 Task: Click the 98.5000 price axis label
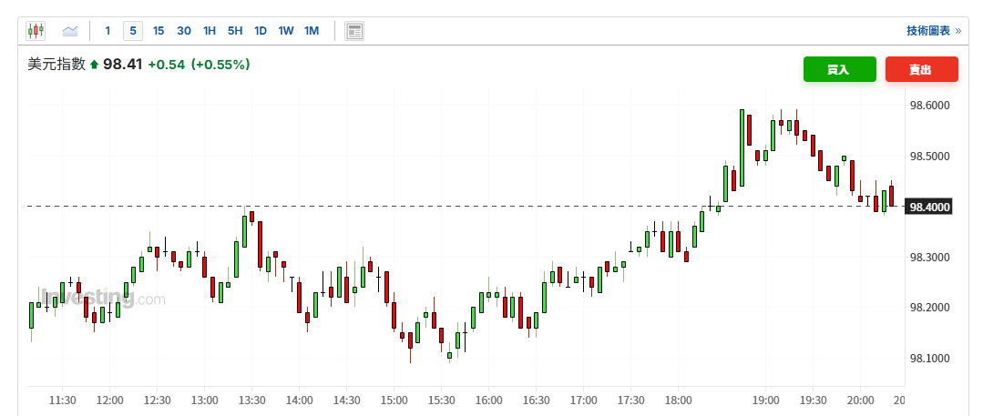coord(929,156)
